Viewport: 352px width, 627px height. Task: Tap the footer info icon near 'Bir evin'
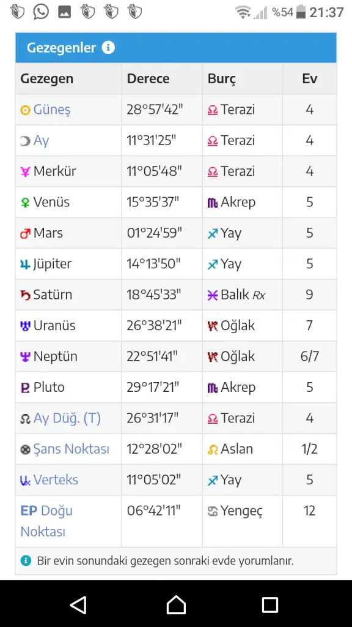click(26, 560)
